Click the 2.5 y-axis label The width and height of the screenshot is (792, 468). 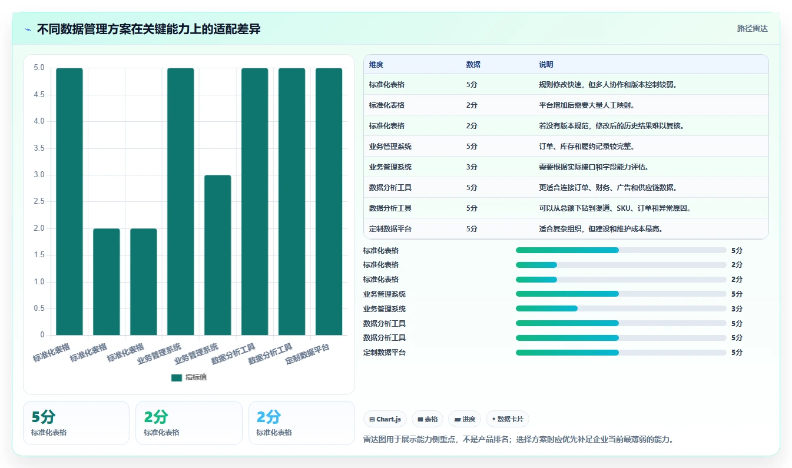click(38, 201)
